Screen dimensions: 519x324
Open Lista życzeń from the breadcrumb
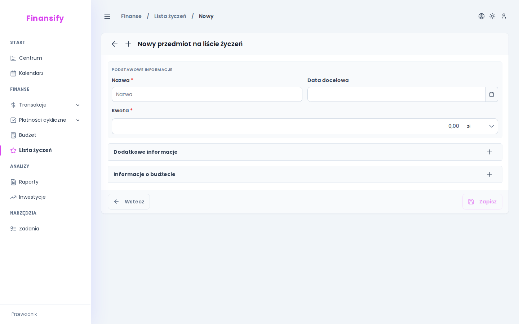pos(170,16)
